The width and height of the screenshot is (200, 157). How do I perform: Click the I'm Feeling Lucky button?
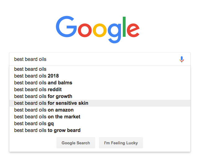pyautogui.click(x=121, y=143)
